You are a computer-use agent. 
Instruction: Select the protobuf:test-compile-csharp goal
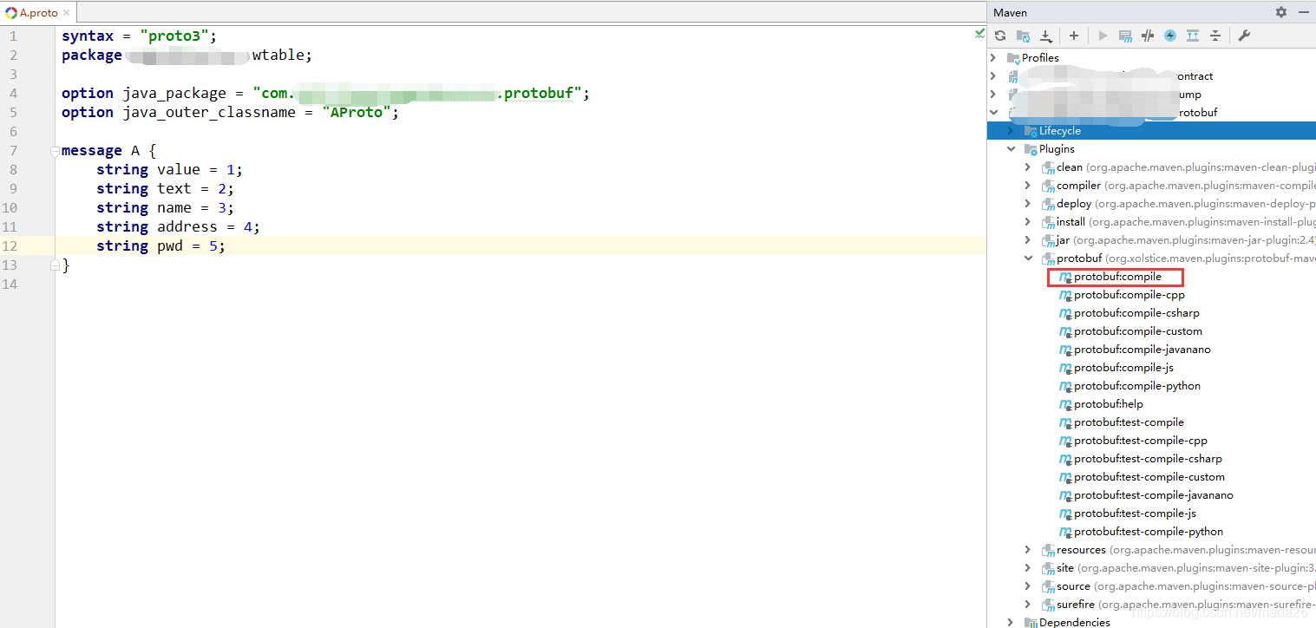pos(1148,459)
